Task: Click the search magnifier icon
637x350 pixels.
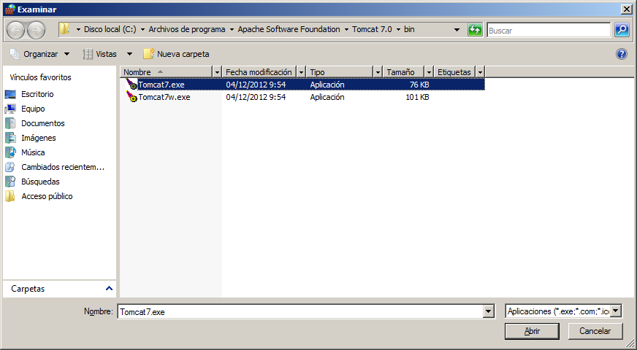Action: tap(622, 30)
